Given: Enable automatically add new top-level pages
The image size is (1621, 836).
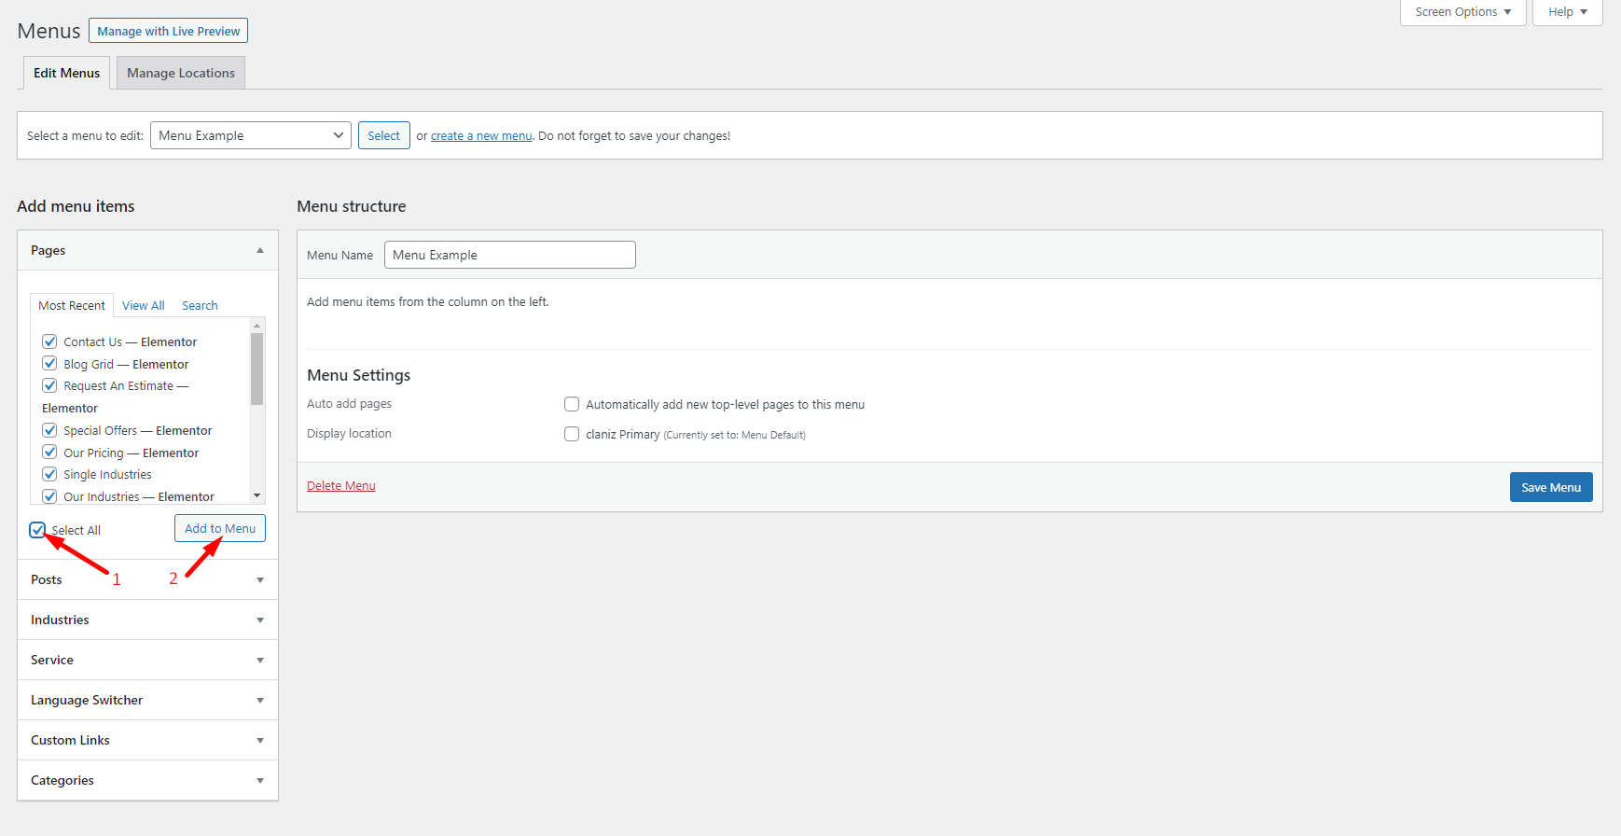Looking at the screenshot, I should coord(572,404).
